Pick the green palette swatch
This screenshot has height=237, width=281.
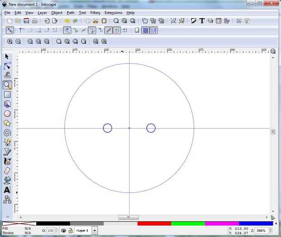tap(188, 223)
